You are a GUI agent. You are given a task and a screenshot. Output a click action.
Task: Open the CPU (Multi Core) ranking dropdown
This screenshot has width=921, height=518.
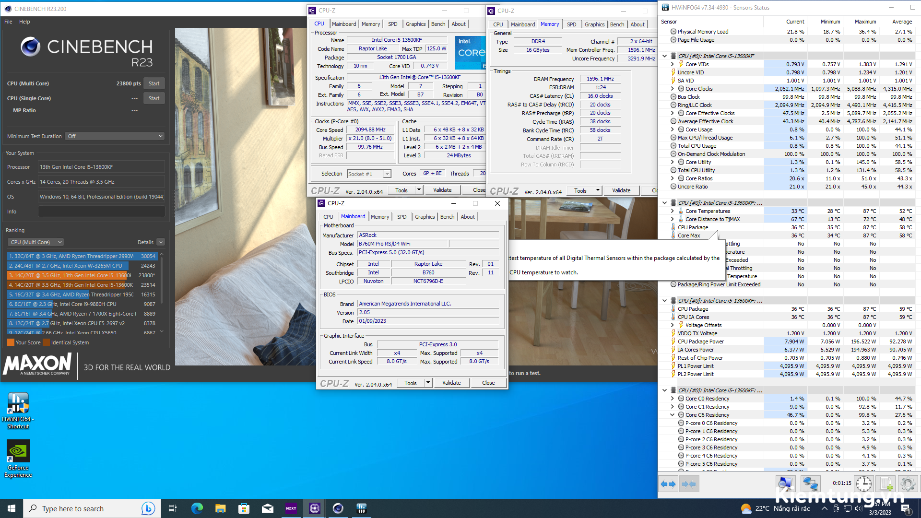click(x=36, y=242)
